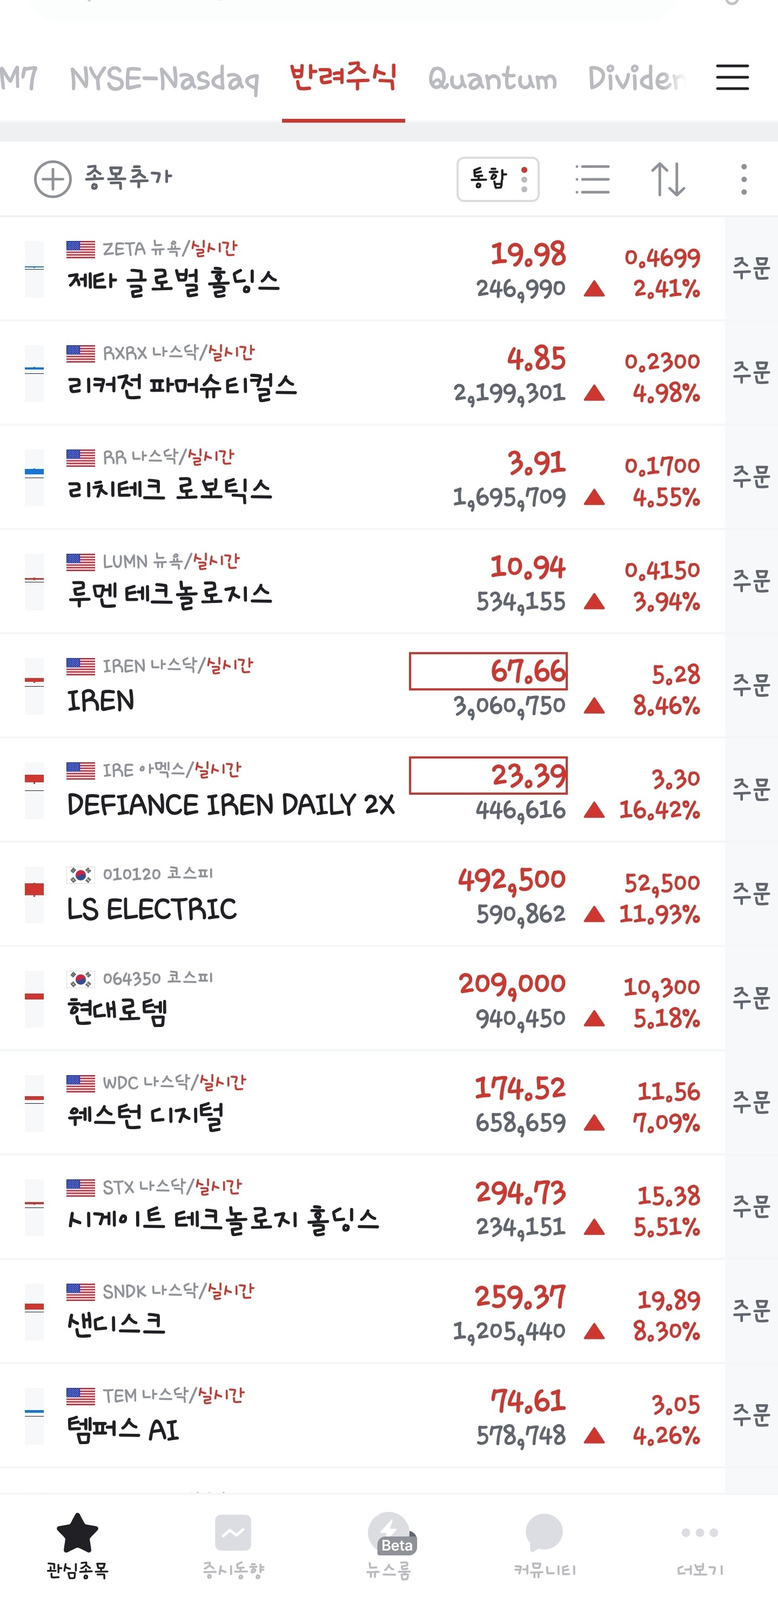Switch to the Quantum tab
The image size is (778, 1597).
[492, 79]
